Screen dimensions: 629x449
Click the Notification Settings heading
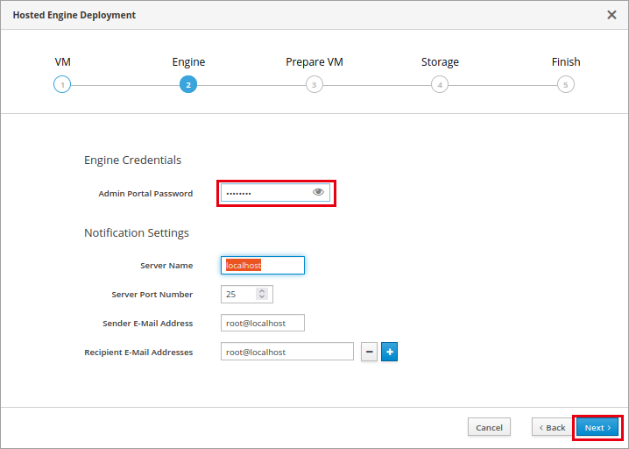click(x=137, y=233)
